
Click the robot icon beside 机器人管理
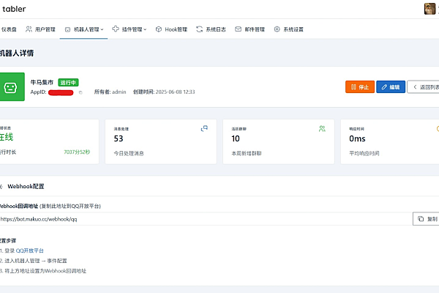[x=67, y=29]
